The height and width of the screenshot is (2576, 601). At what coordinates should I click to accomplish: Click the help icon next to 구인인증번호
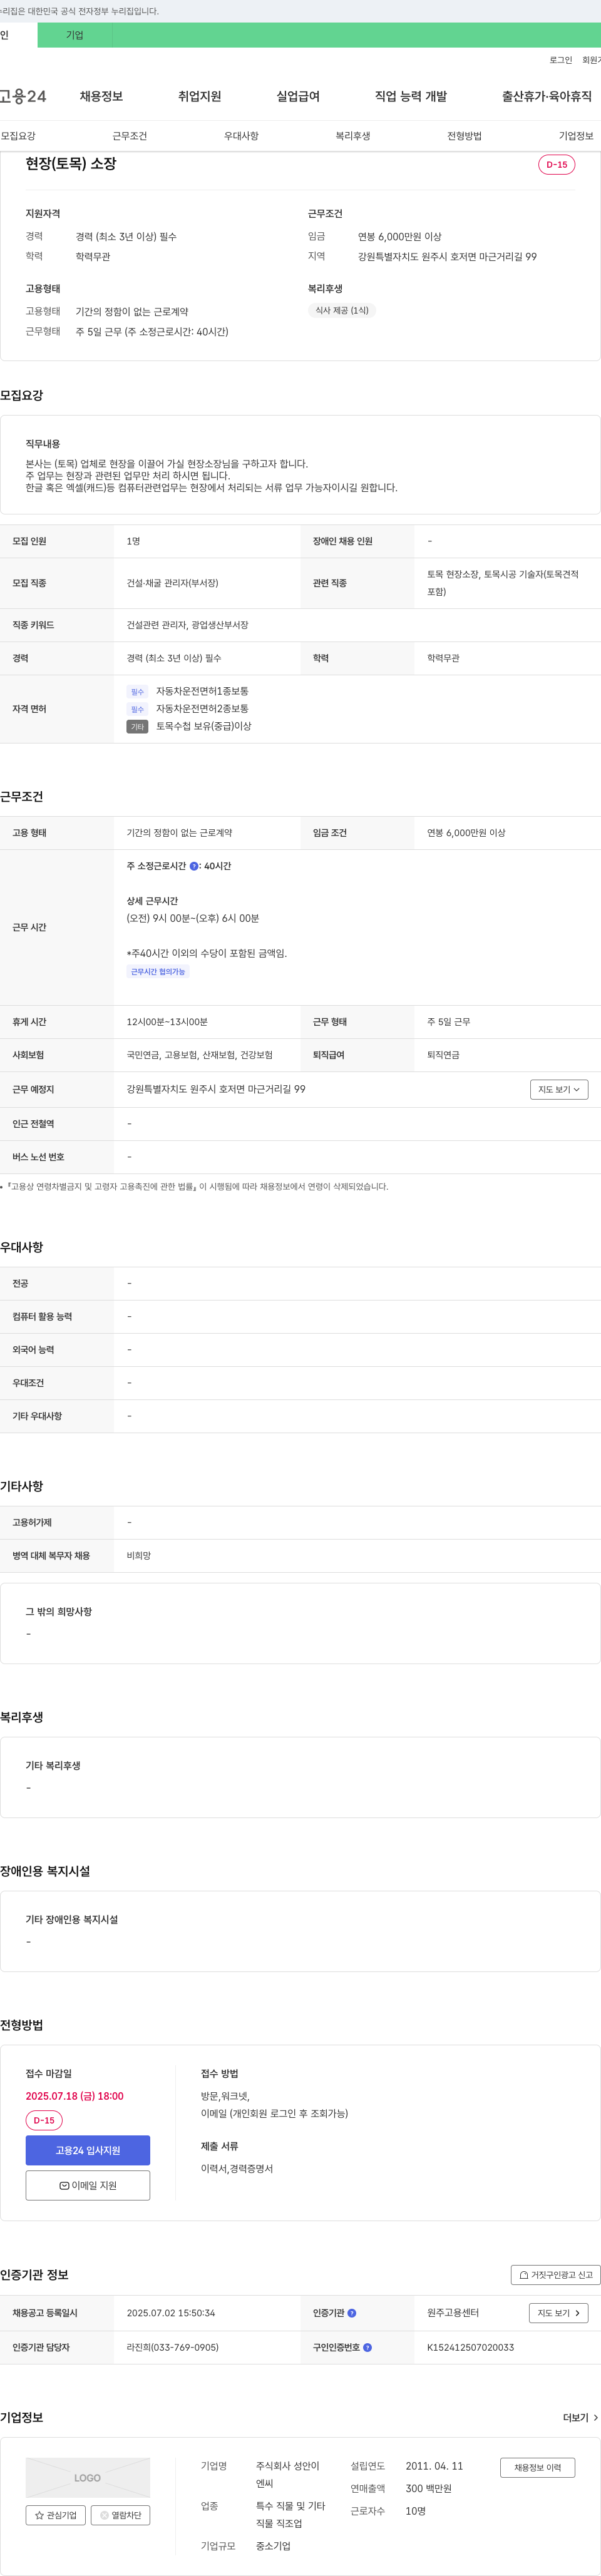(x=367, y=2347)
